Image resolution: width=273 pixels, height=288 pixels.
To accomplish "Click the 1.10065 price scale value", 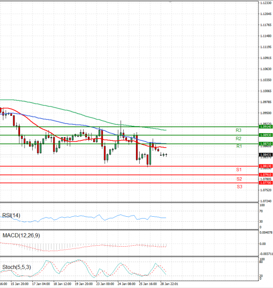I will [266, 91].
